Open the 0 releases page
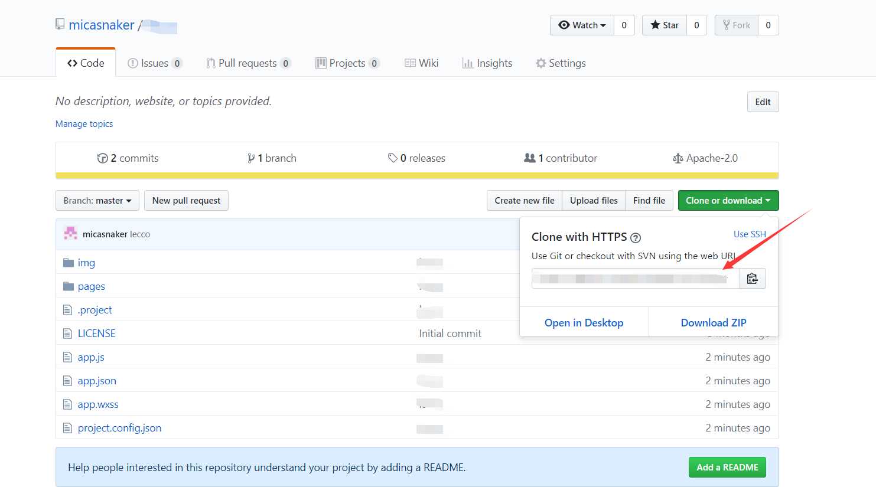The image size is (876, 487). (416, 158)
